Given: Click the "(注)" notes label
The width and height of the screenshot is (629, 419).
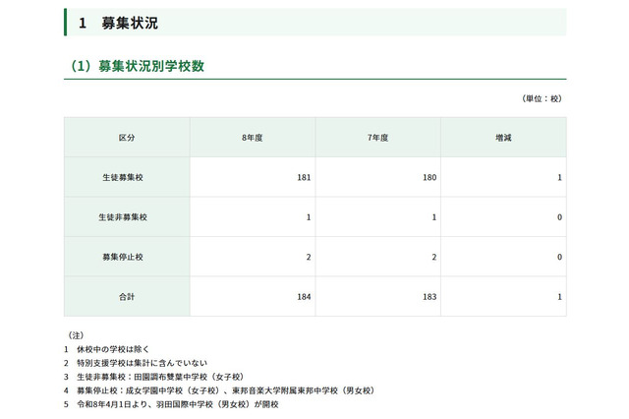Looking at the screenshot, I should (76, 335).
